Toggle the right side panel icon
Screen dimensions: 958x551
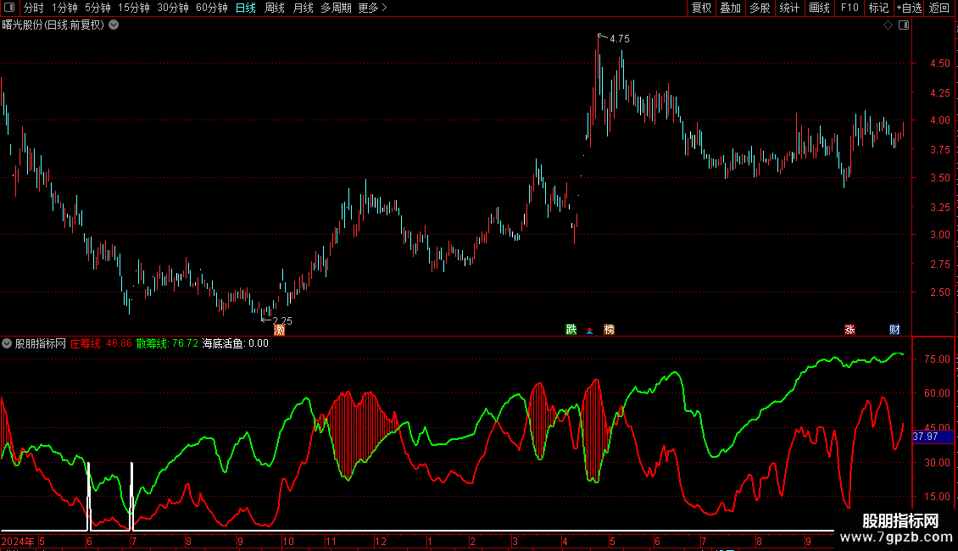[x=904, y=25]
